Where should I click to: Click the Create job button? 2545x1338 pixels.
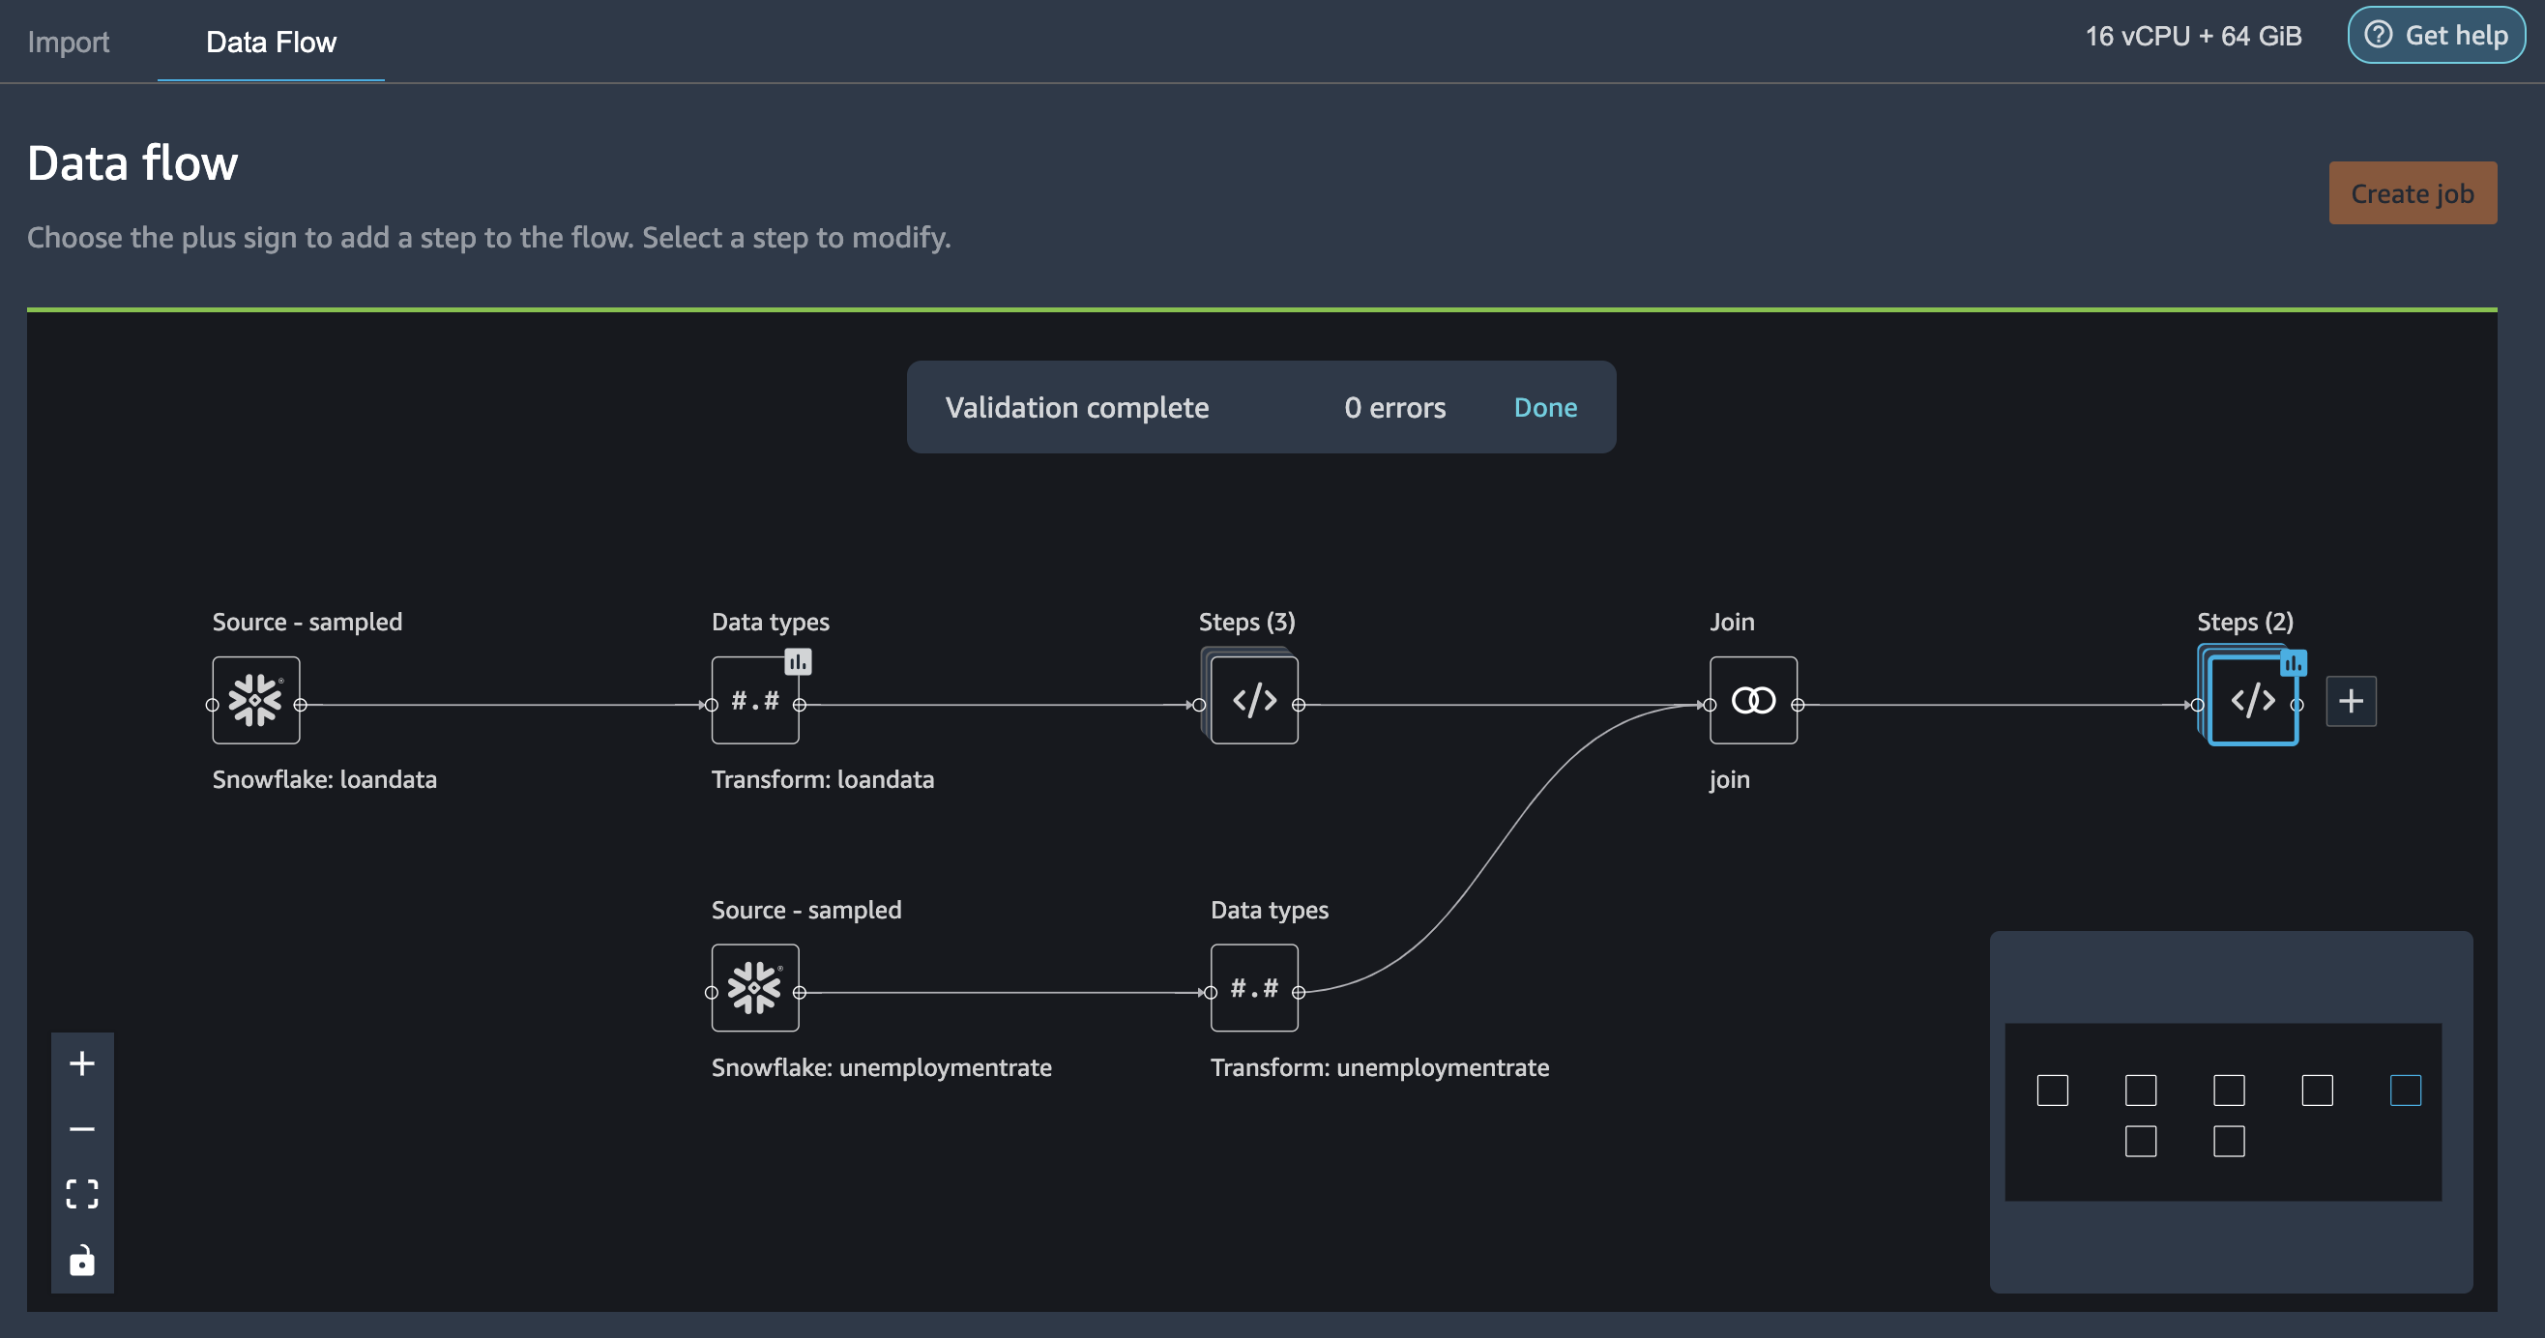[x=2412, y=193]
